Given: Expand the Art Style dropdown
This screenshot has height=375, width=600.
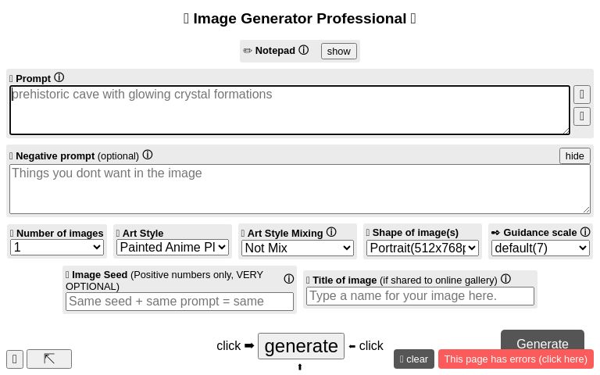Looking at the screenshot, I should 173,248.
